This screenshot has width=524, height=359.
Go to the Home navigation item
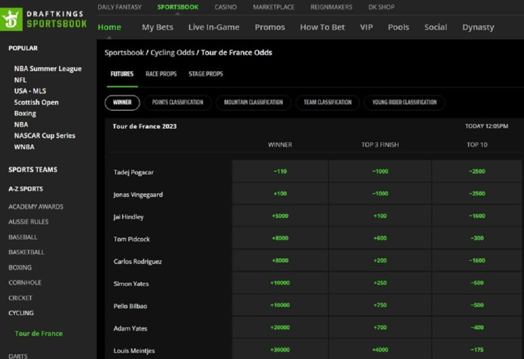click(x=109, y=27)
